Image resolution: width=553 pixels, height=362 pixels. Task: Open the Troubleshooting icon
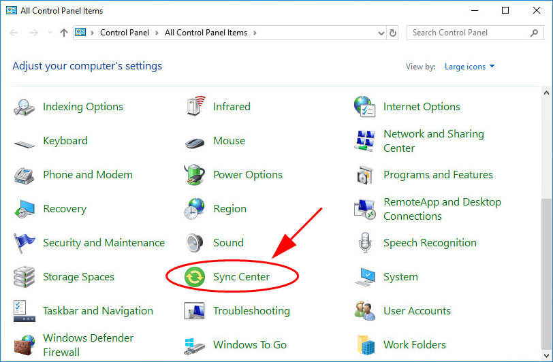click(194, 311)
